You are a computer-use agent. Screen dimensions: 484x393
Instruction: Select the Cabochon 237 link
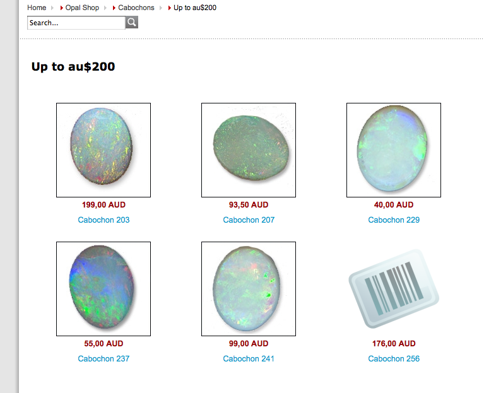[x=103, y=359]
